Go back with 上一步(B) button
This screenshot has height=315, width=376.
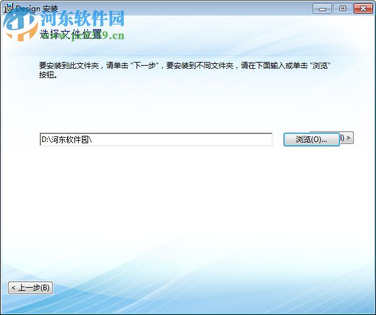pyautogui.click(x=30, y=288)
